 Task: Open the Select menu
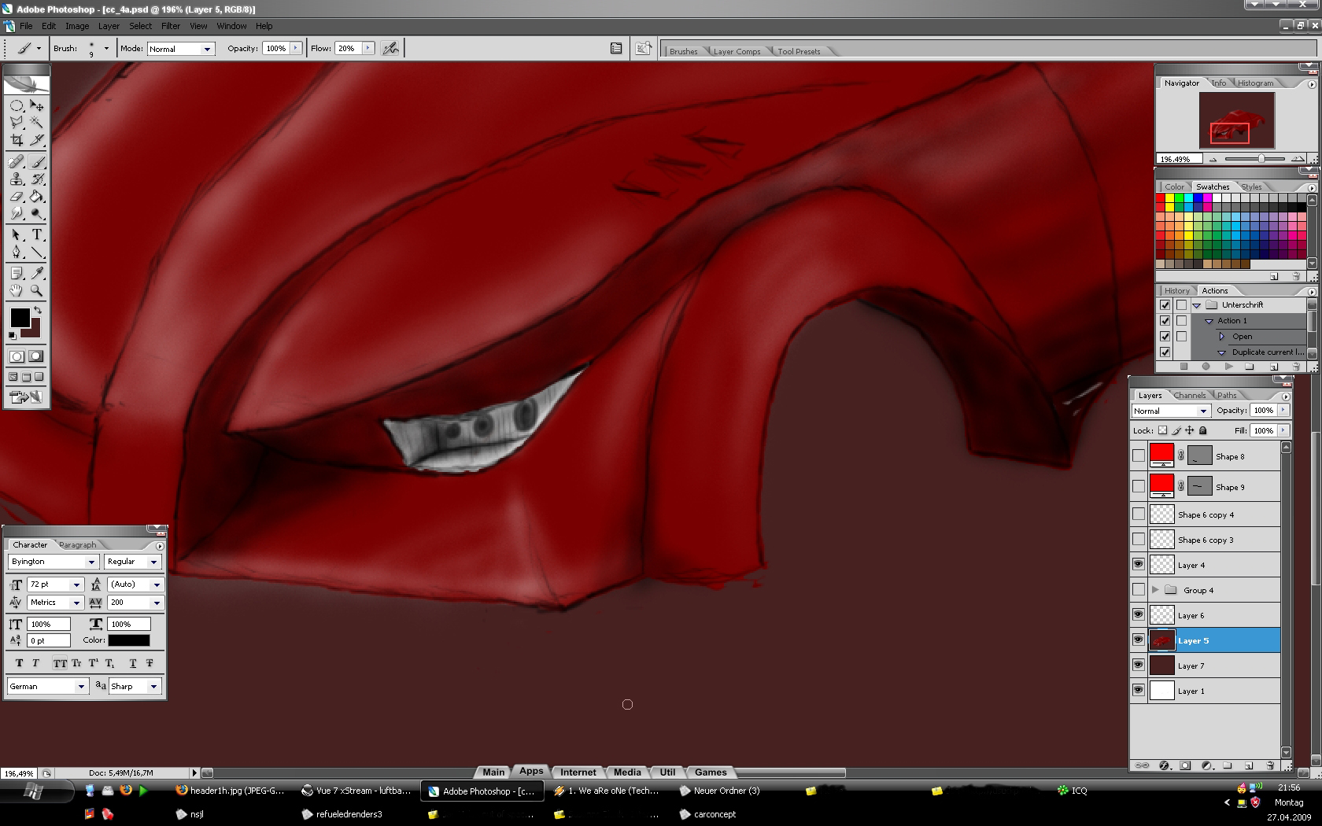(x=140, y=26)
